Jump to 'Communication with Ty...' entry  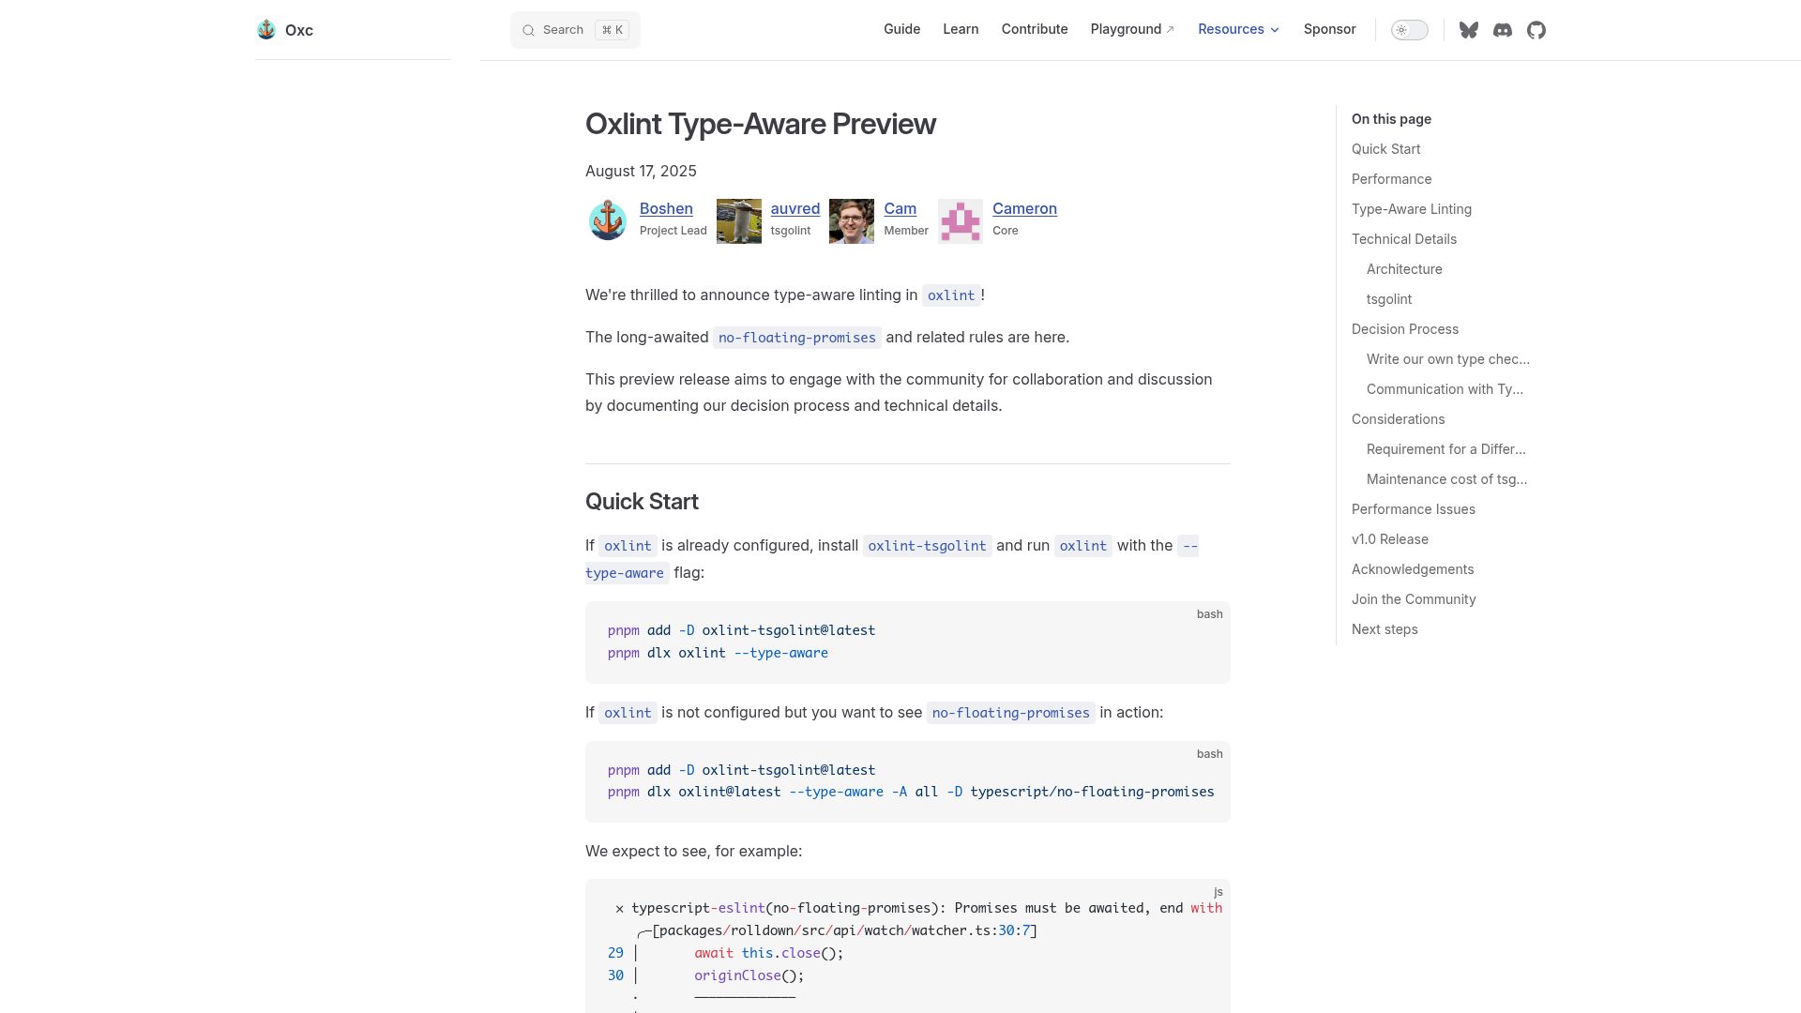click(x=1445, y=389)
